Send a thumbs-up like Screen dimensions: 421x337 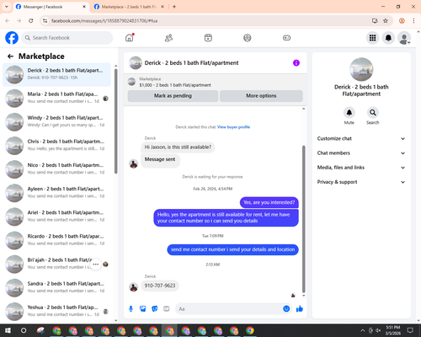[x=300, y=309]
